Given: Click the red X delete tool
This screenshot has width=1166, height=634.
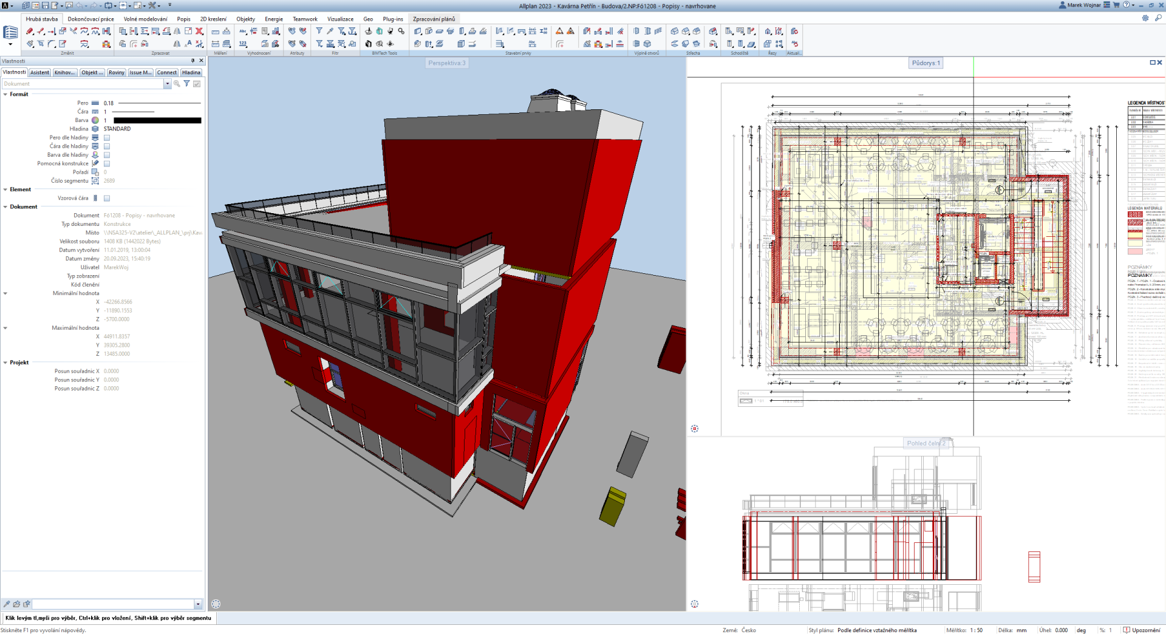Looking at the screenshot, I should coord(199,31).
